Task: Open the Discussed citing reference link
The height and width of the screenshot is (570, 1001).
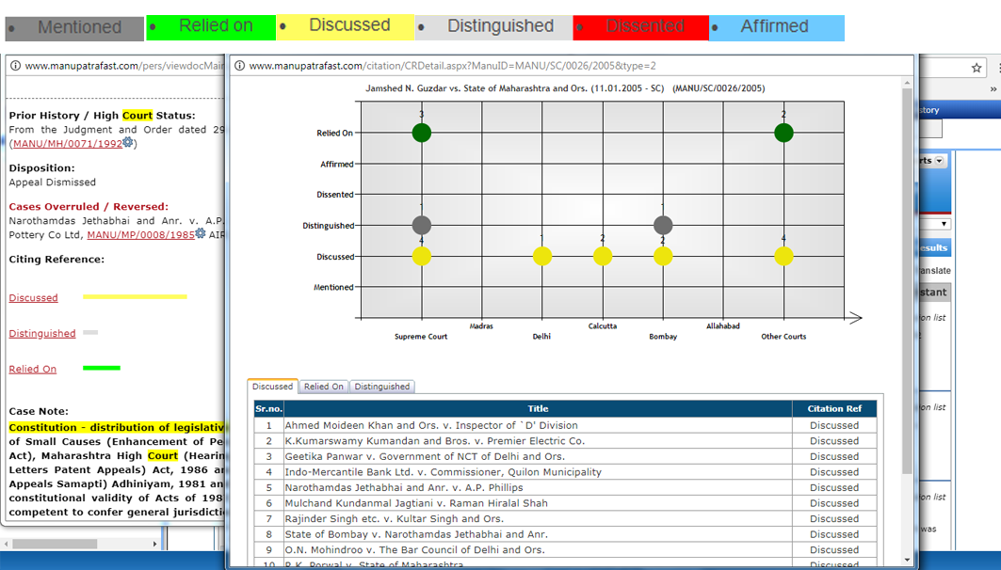Action: (x=33, y=298)
